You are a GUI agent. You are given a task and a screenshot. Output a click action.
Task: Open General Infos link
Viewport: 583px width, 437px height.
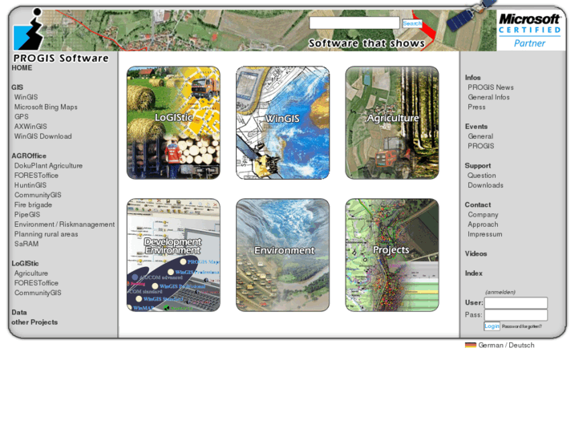[488, 97]
